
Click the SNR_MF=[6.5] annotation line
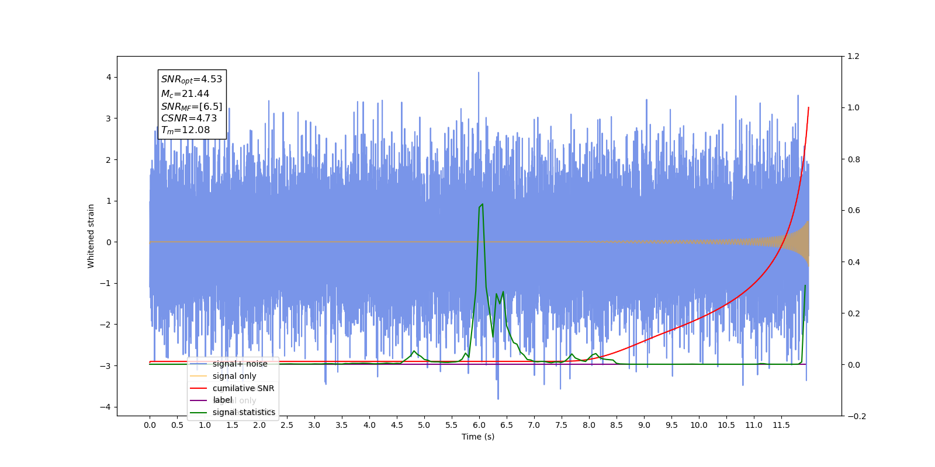[x=192, y=106]
